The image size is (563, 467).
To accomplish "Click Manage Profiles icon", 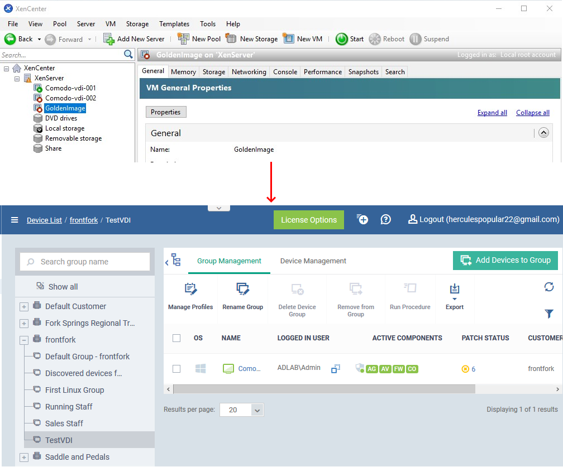I will click(190, 289).
